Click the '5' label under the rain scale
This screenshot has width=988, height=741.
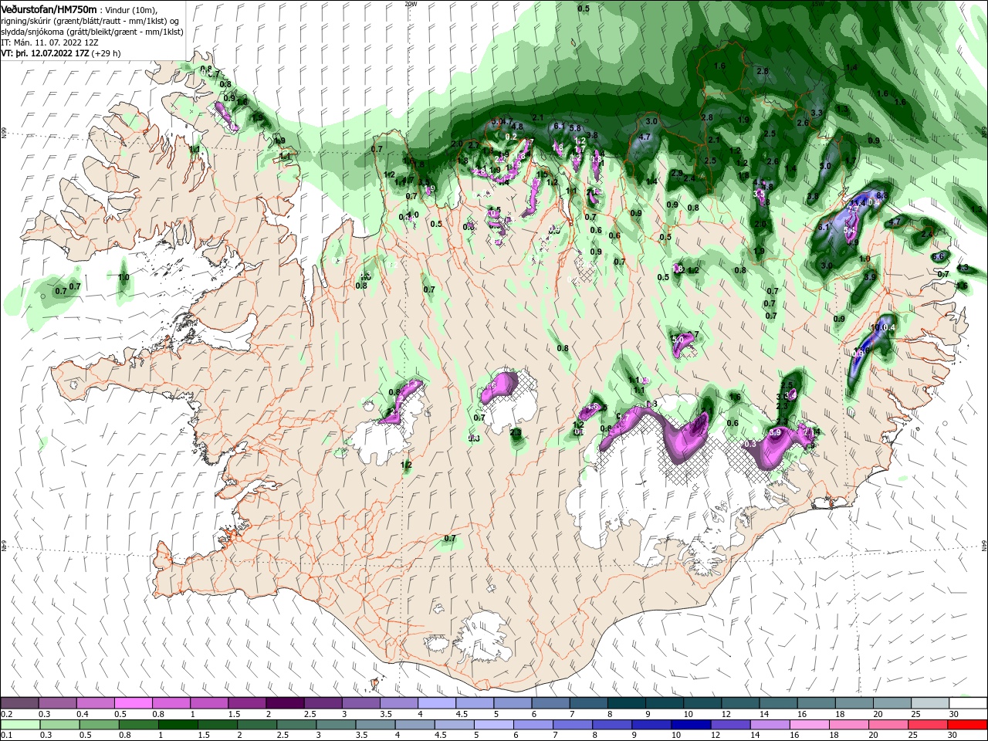coord(477,736)
